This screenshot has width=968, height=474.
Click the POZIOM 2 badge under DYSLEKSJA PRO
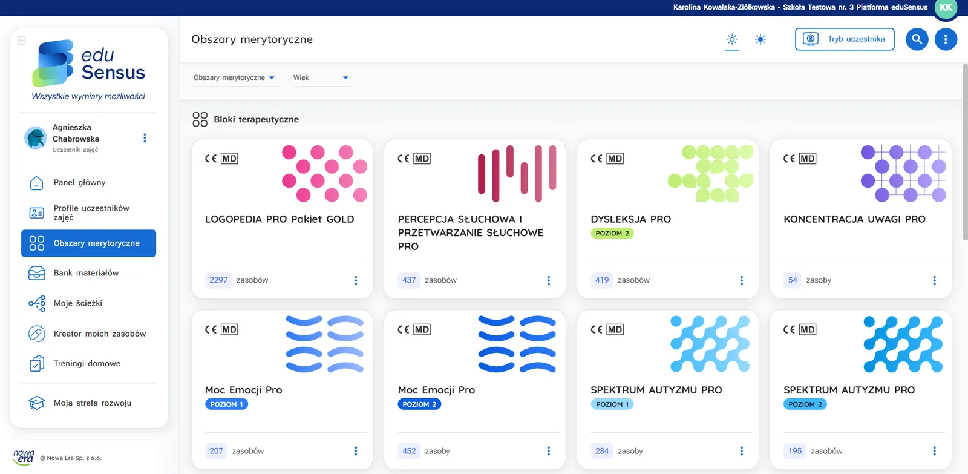(x=612, y=234)
